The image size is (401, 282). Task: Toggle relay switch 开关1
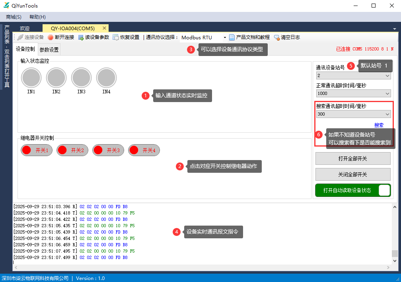pos(37,150)
